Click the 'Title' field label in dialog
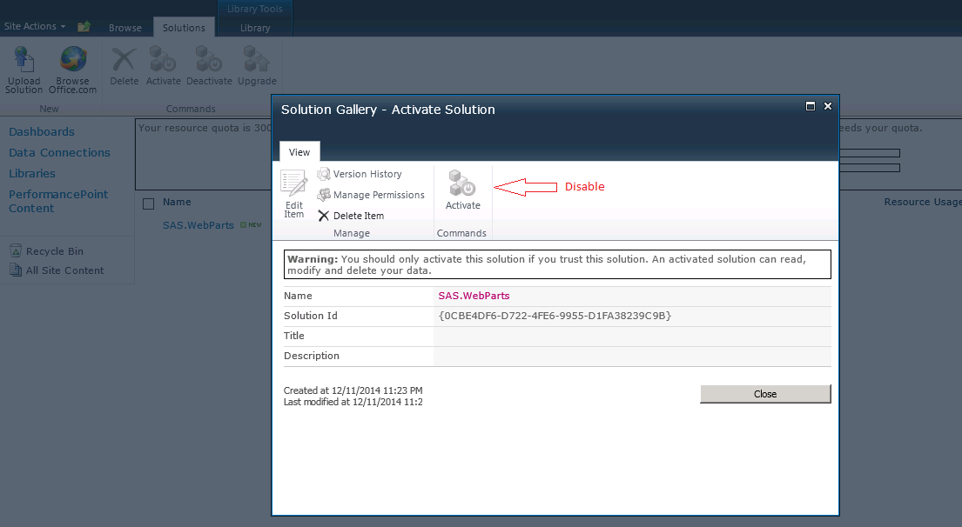The height and width of the screenshot is (527, 962). pos(294,336)
